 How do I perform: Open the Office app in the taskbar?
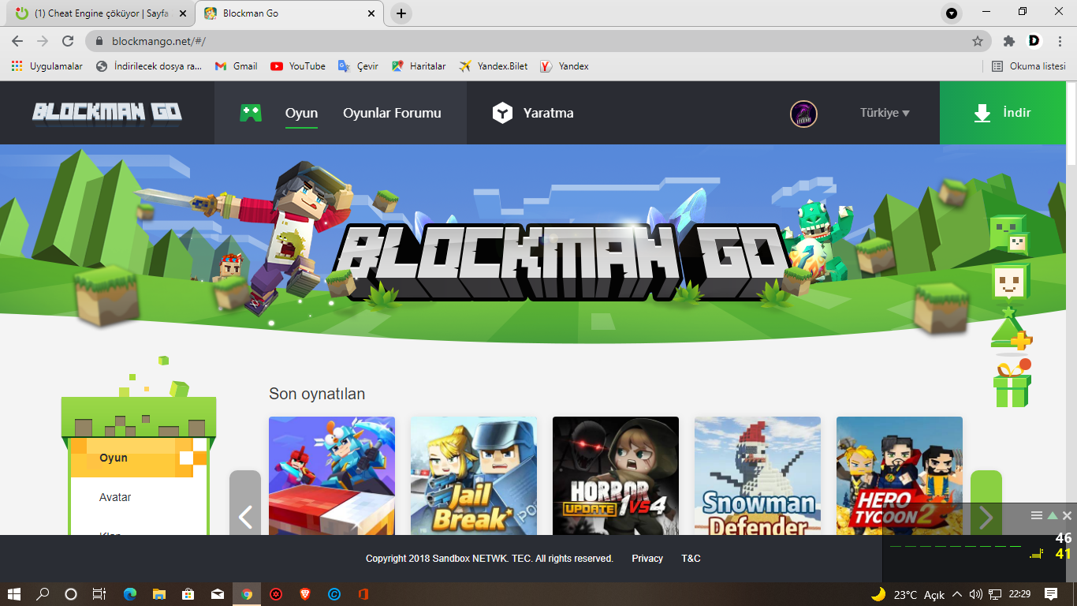[363, 594]
